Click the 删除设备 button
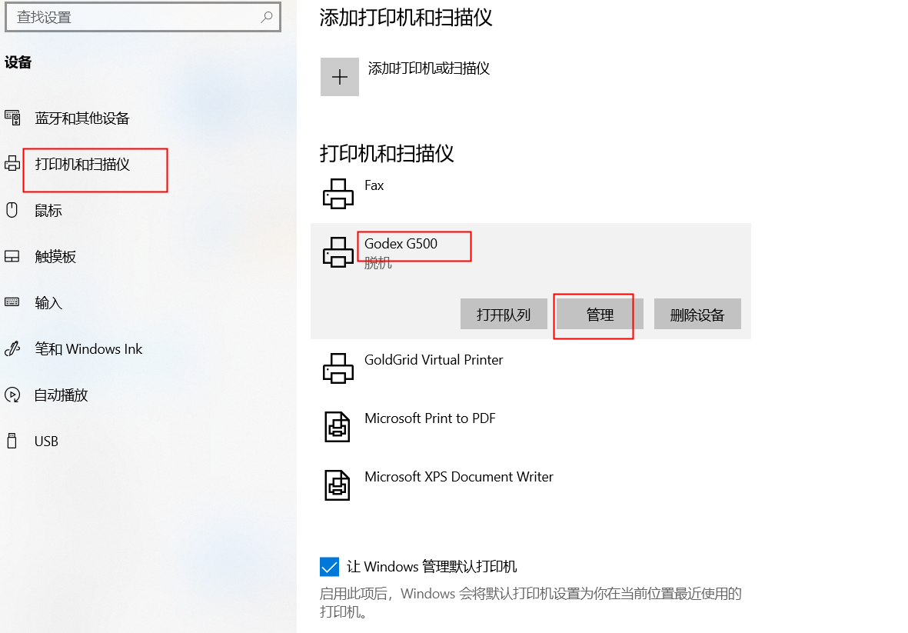Viewport: 908px width, 633px height. [x=697, y=314]
